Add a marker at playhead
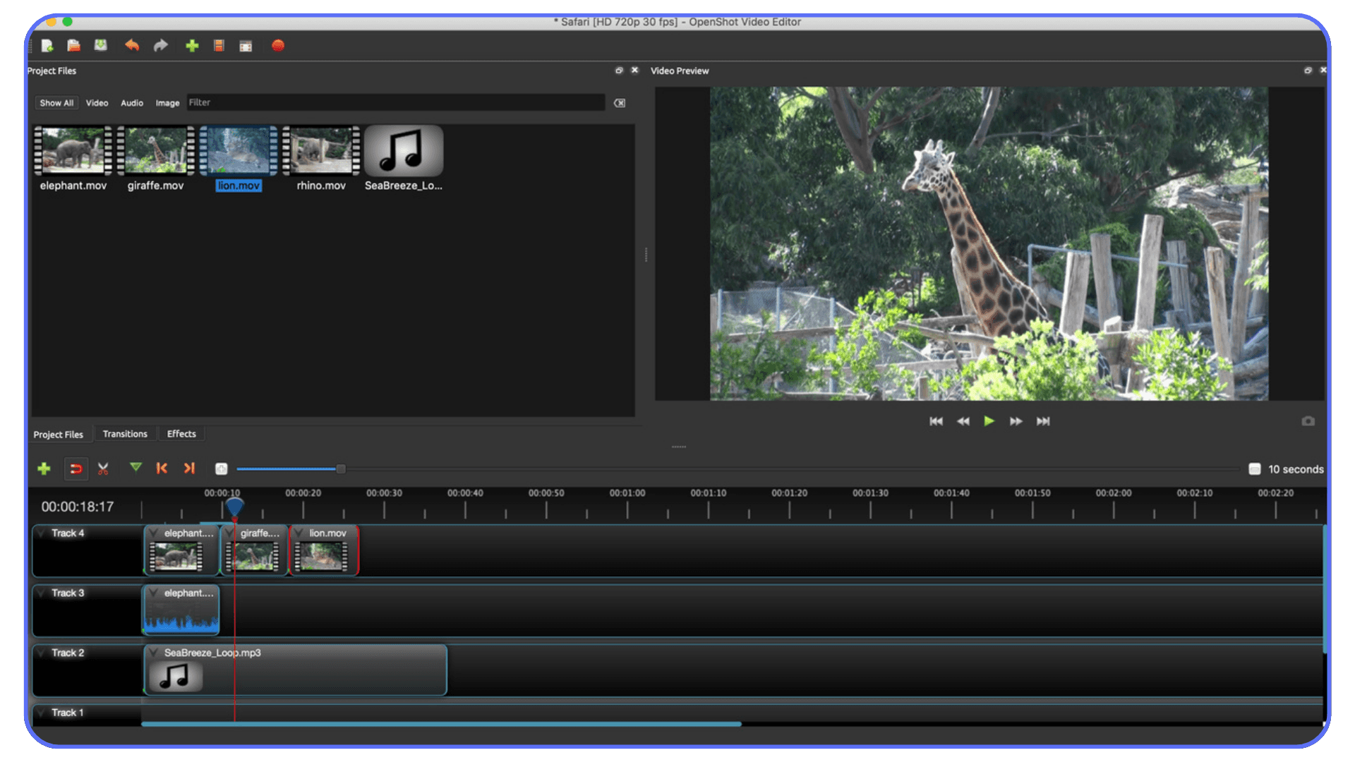This screenshot has width=1355, height=762. coord(135,467)
